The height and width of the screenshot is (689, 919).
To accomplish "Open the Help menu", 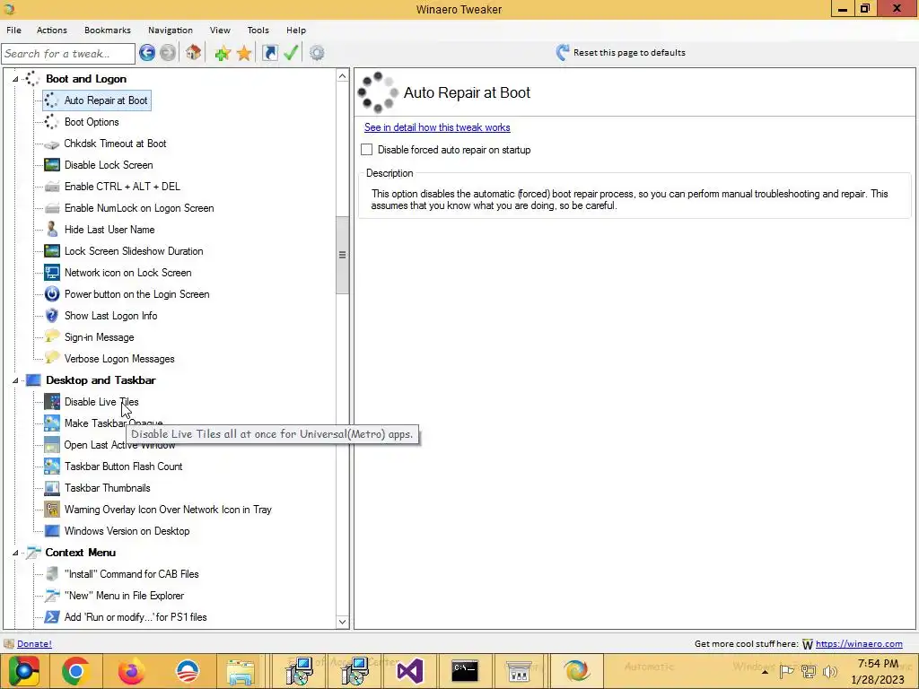I will (296, 30).
